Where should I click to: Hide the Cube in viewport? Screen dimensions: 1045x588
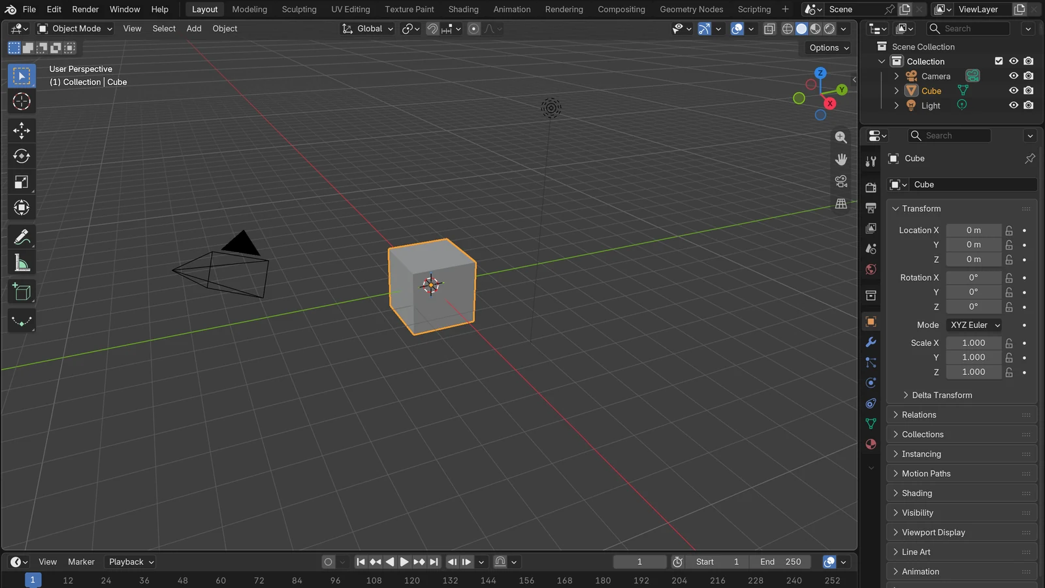point(1014,91)
